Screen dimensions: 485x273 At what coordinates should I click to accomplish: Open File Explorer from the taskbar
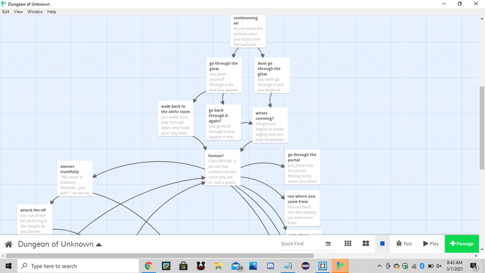[x=218, y=266]
